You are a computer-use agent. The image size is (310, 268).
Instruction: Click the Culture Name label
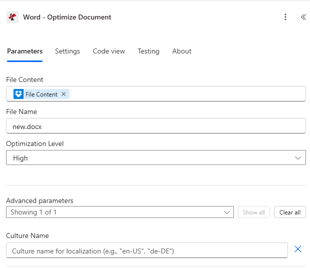[27, 235]
